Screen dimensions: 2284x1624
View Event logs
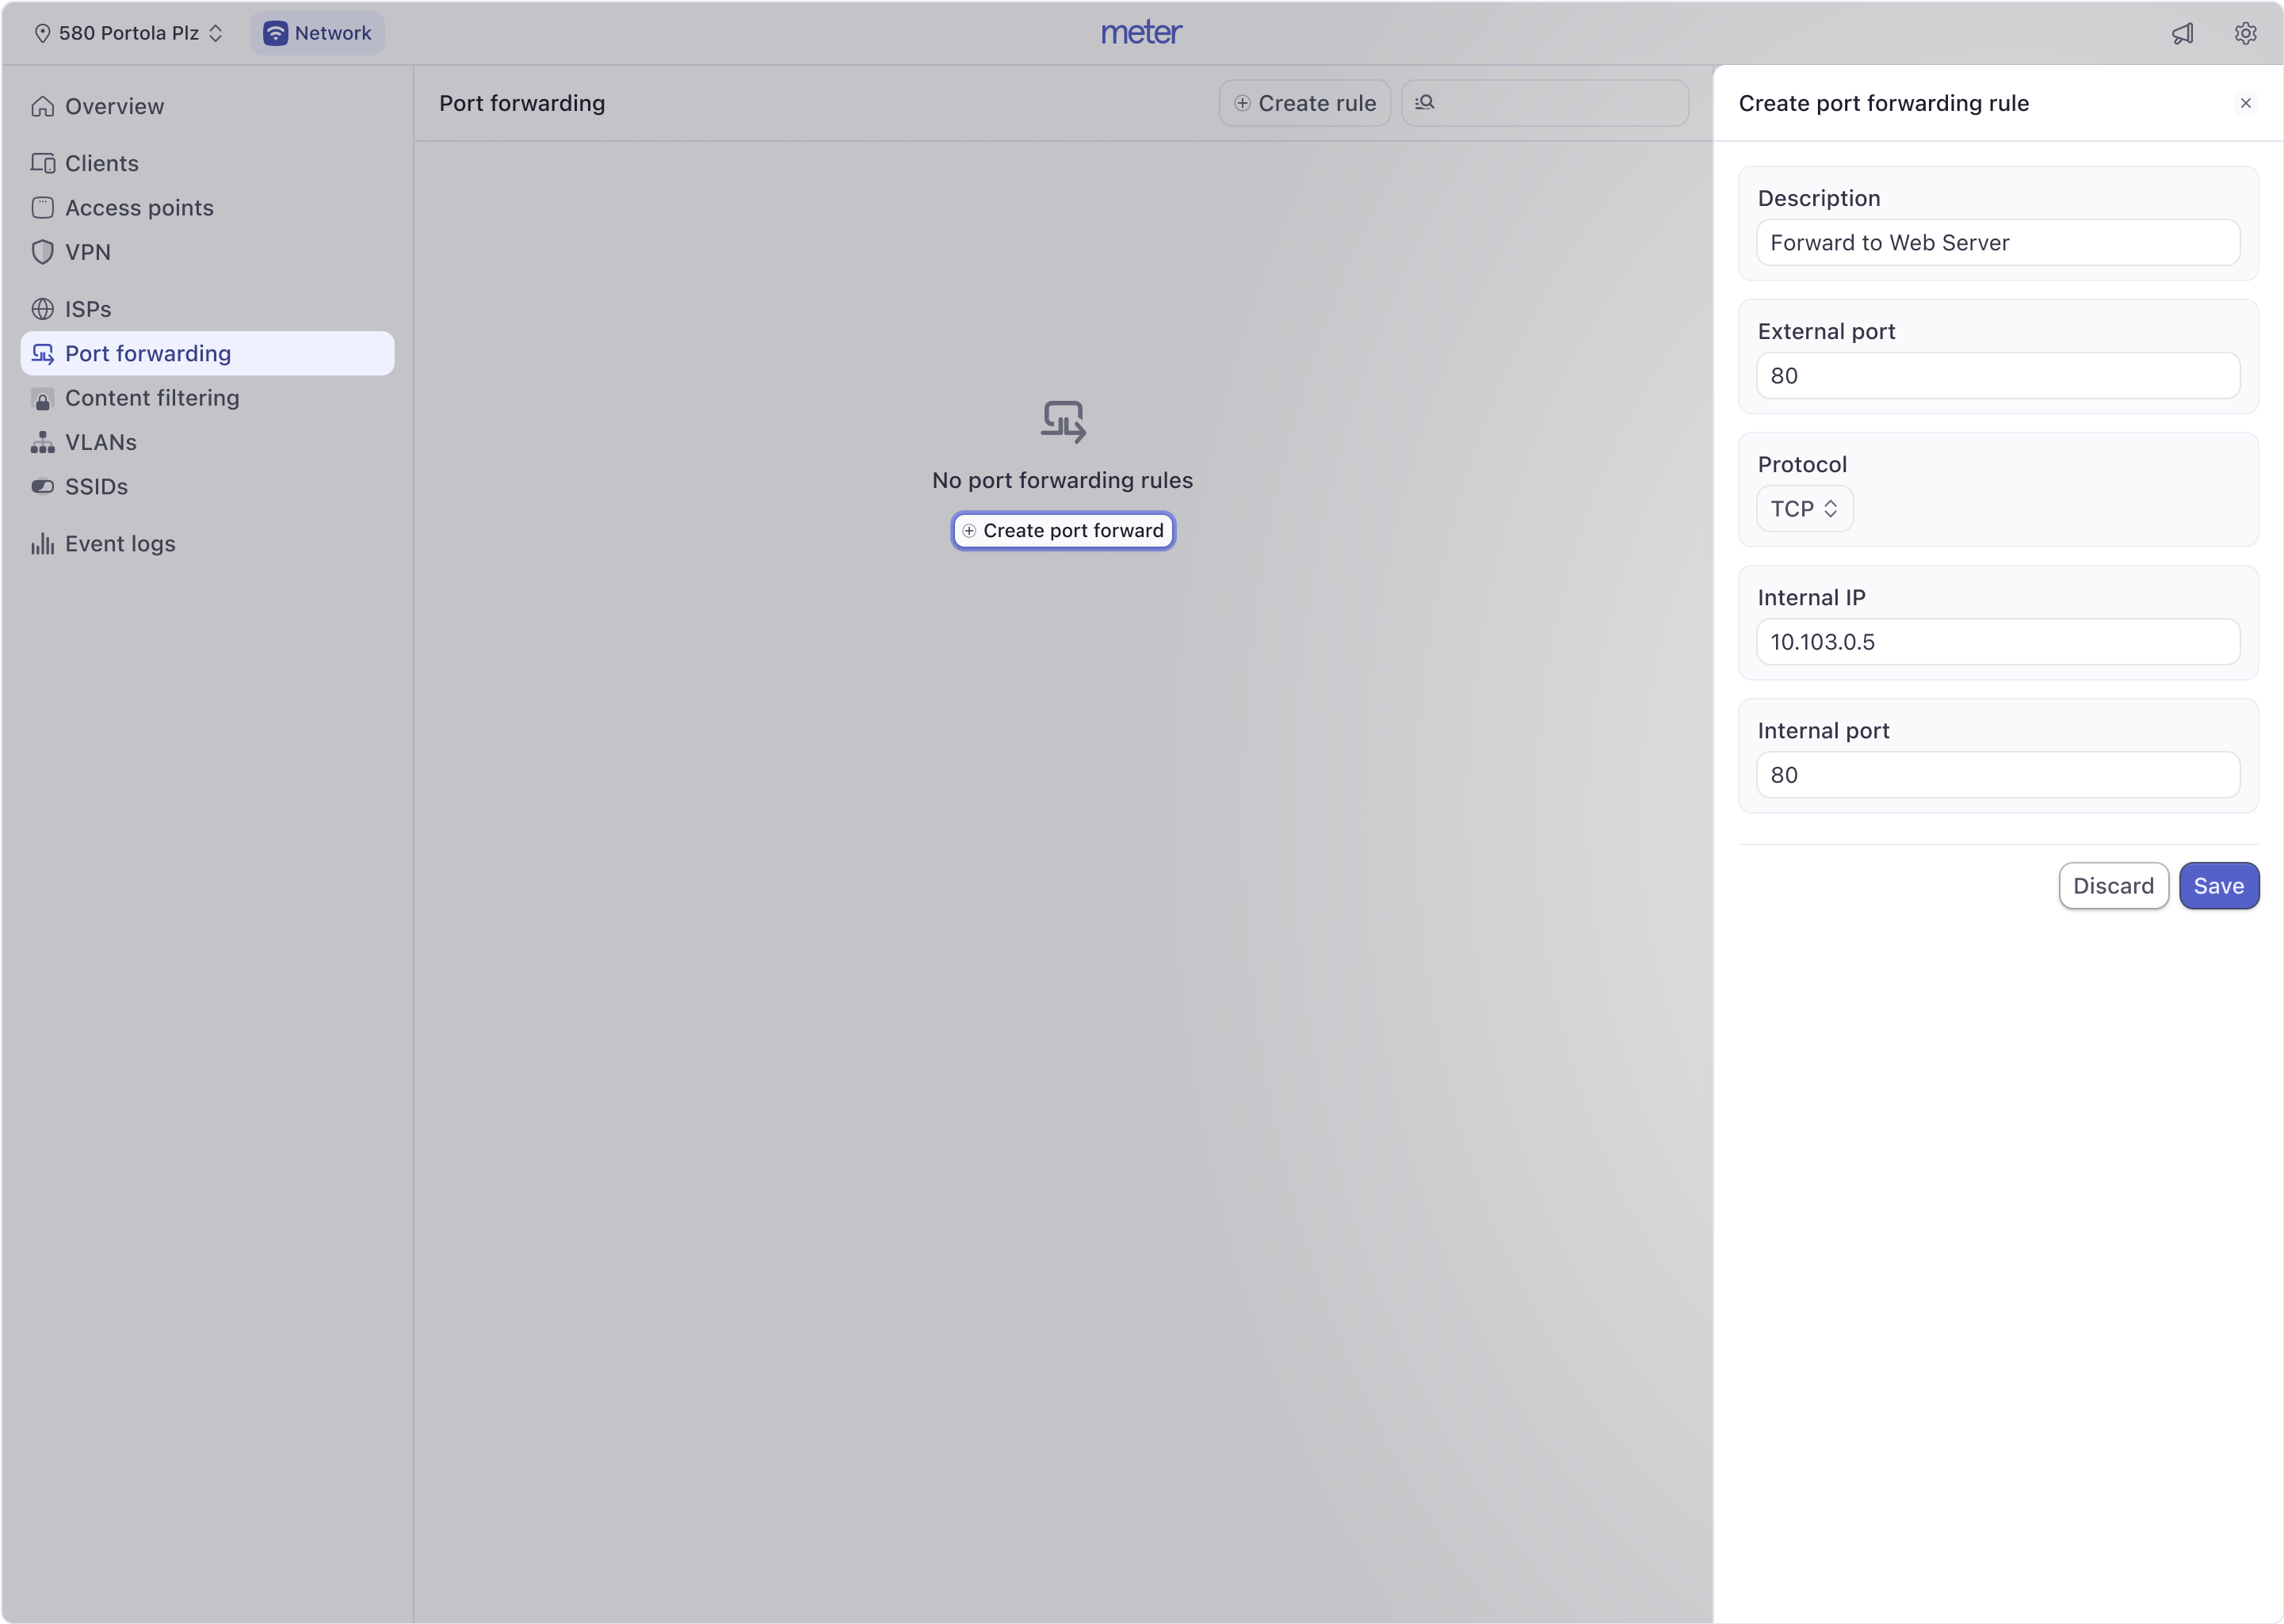[x=207, y=544]
